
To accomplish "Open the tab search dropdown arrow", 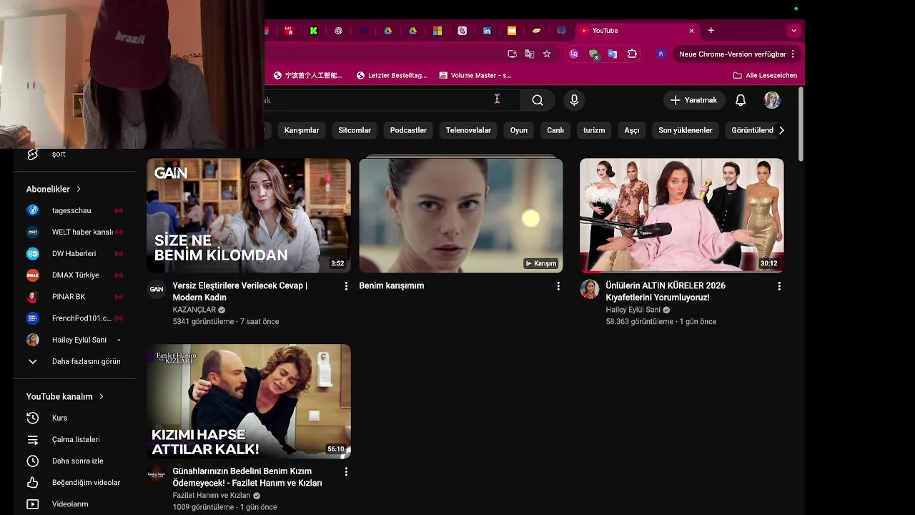I will coord(793,31).
